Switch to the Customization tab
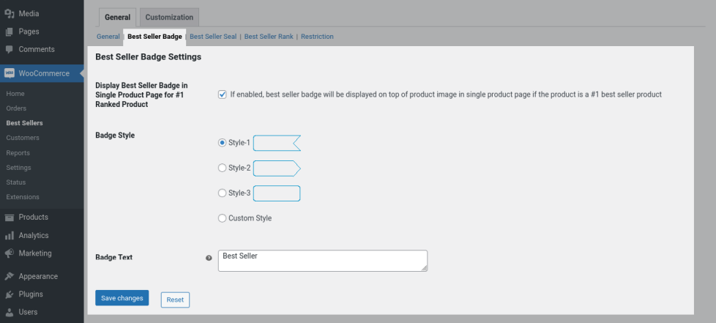The height and width of the screenshot is (323, 716). point(169,18)
